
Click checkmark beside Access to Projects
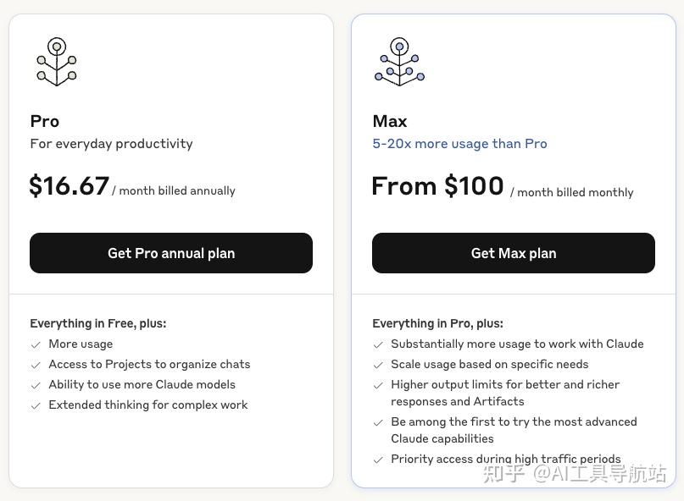36,365
